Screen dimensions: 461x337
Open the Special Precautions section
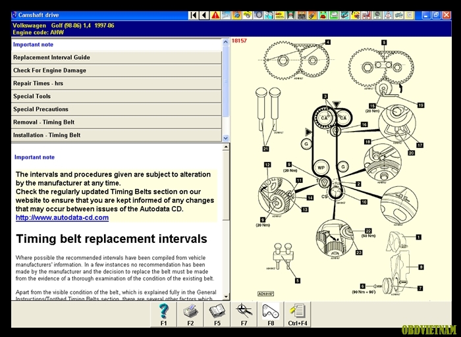pos(117,109)
